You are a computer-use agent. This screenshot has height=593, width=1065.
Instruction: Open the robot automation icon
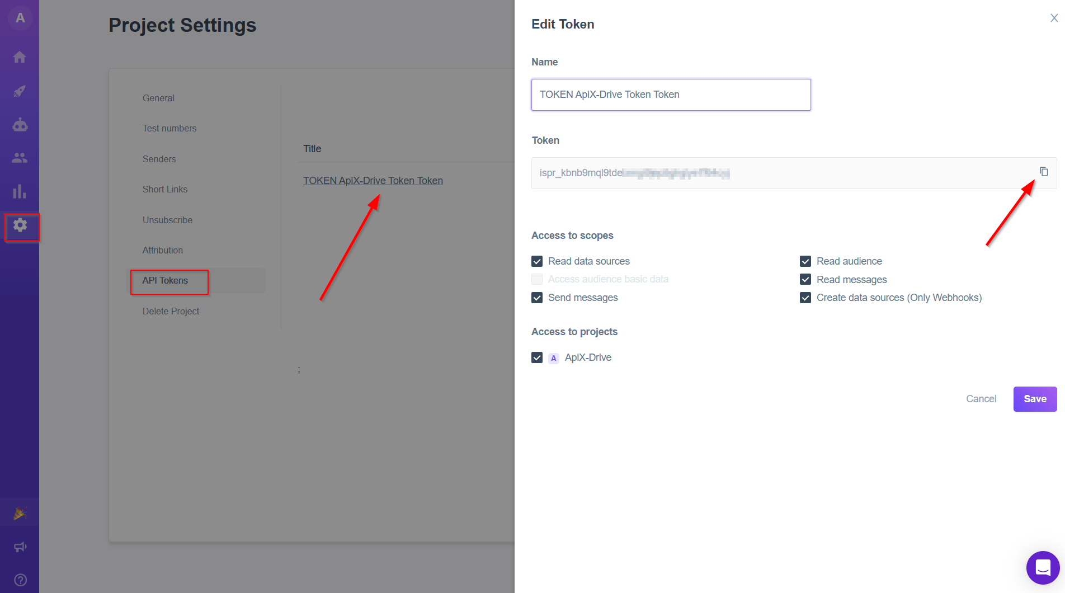point(20,124)
